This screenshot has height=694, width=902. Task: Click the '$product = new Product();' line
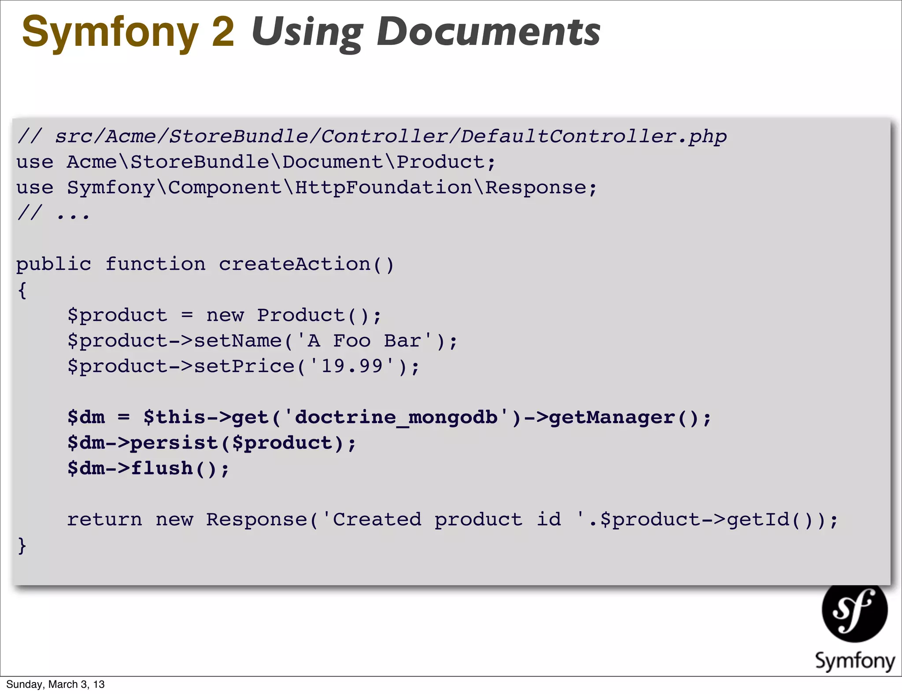click(224, 315)
